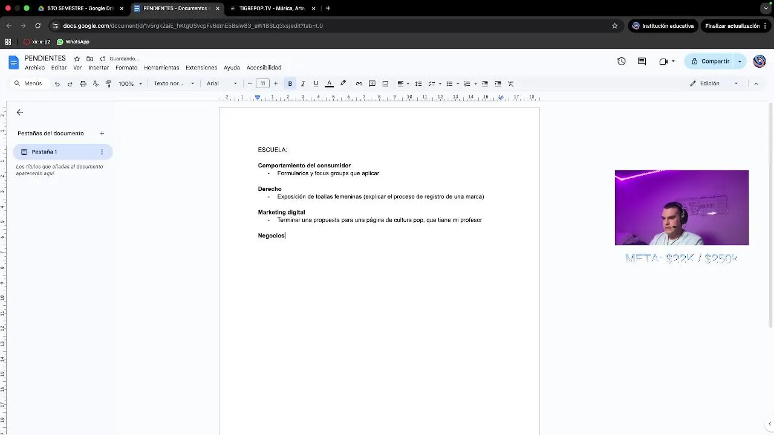Print the document via toolbar
Image resolution: width=774 pixels, height=435 pixels.
tap(83, 83)
